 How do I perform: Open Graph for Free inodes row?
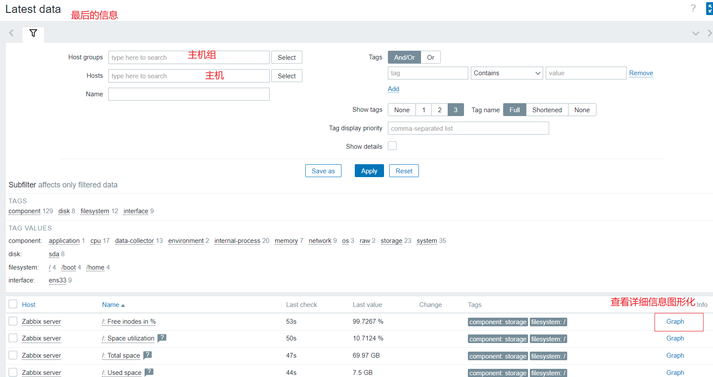point(675,322)
